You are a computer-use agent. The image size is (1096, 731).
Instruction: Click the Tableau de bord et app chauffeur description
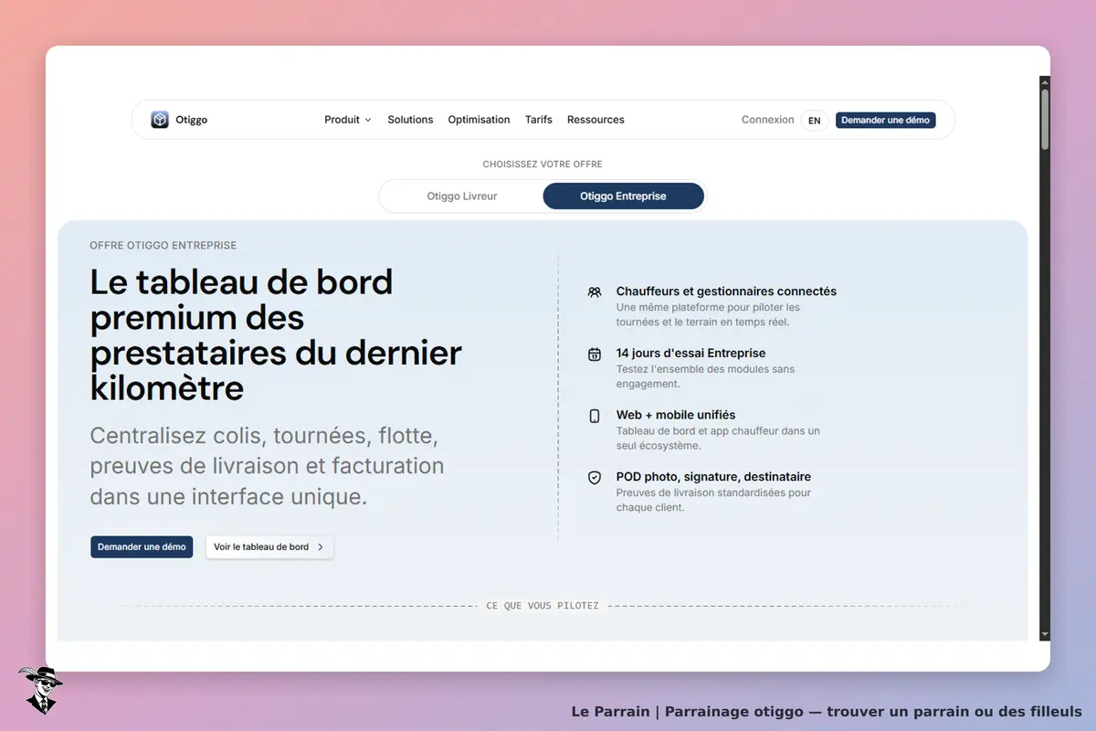(718, 439)
